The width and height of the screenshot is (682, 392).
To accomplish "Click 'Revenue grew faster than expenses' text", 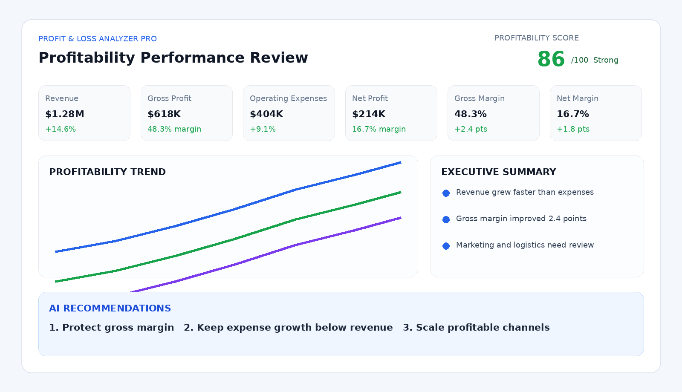I will (x=525, y=192).
